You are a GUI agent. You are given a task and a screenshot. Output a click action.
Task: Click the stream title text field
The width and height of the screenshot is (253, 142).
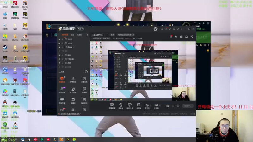coord(99,35)
